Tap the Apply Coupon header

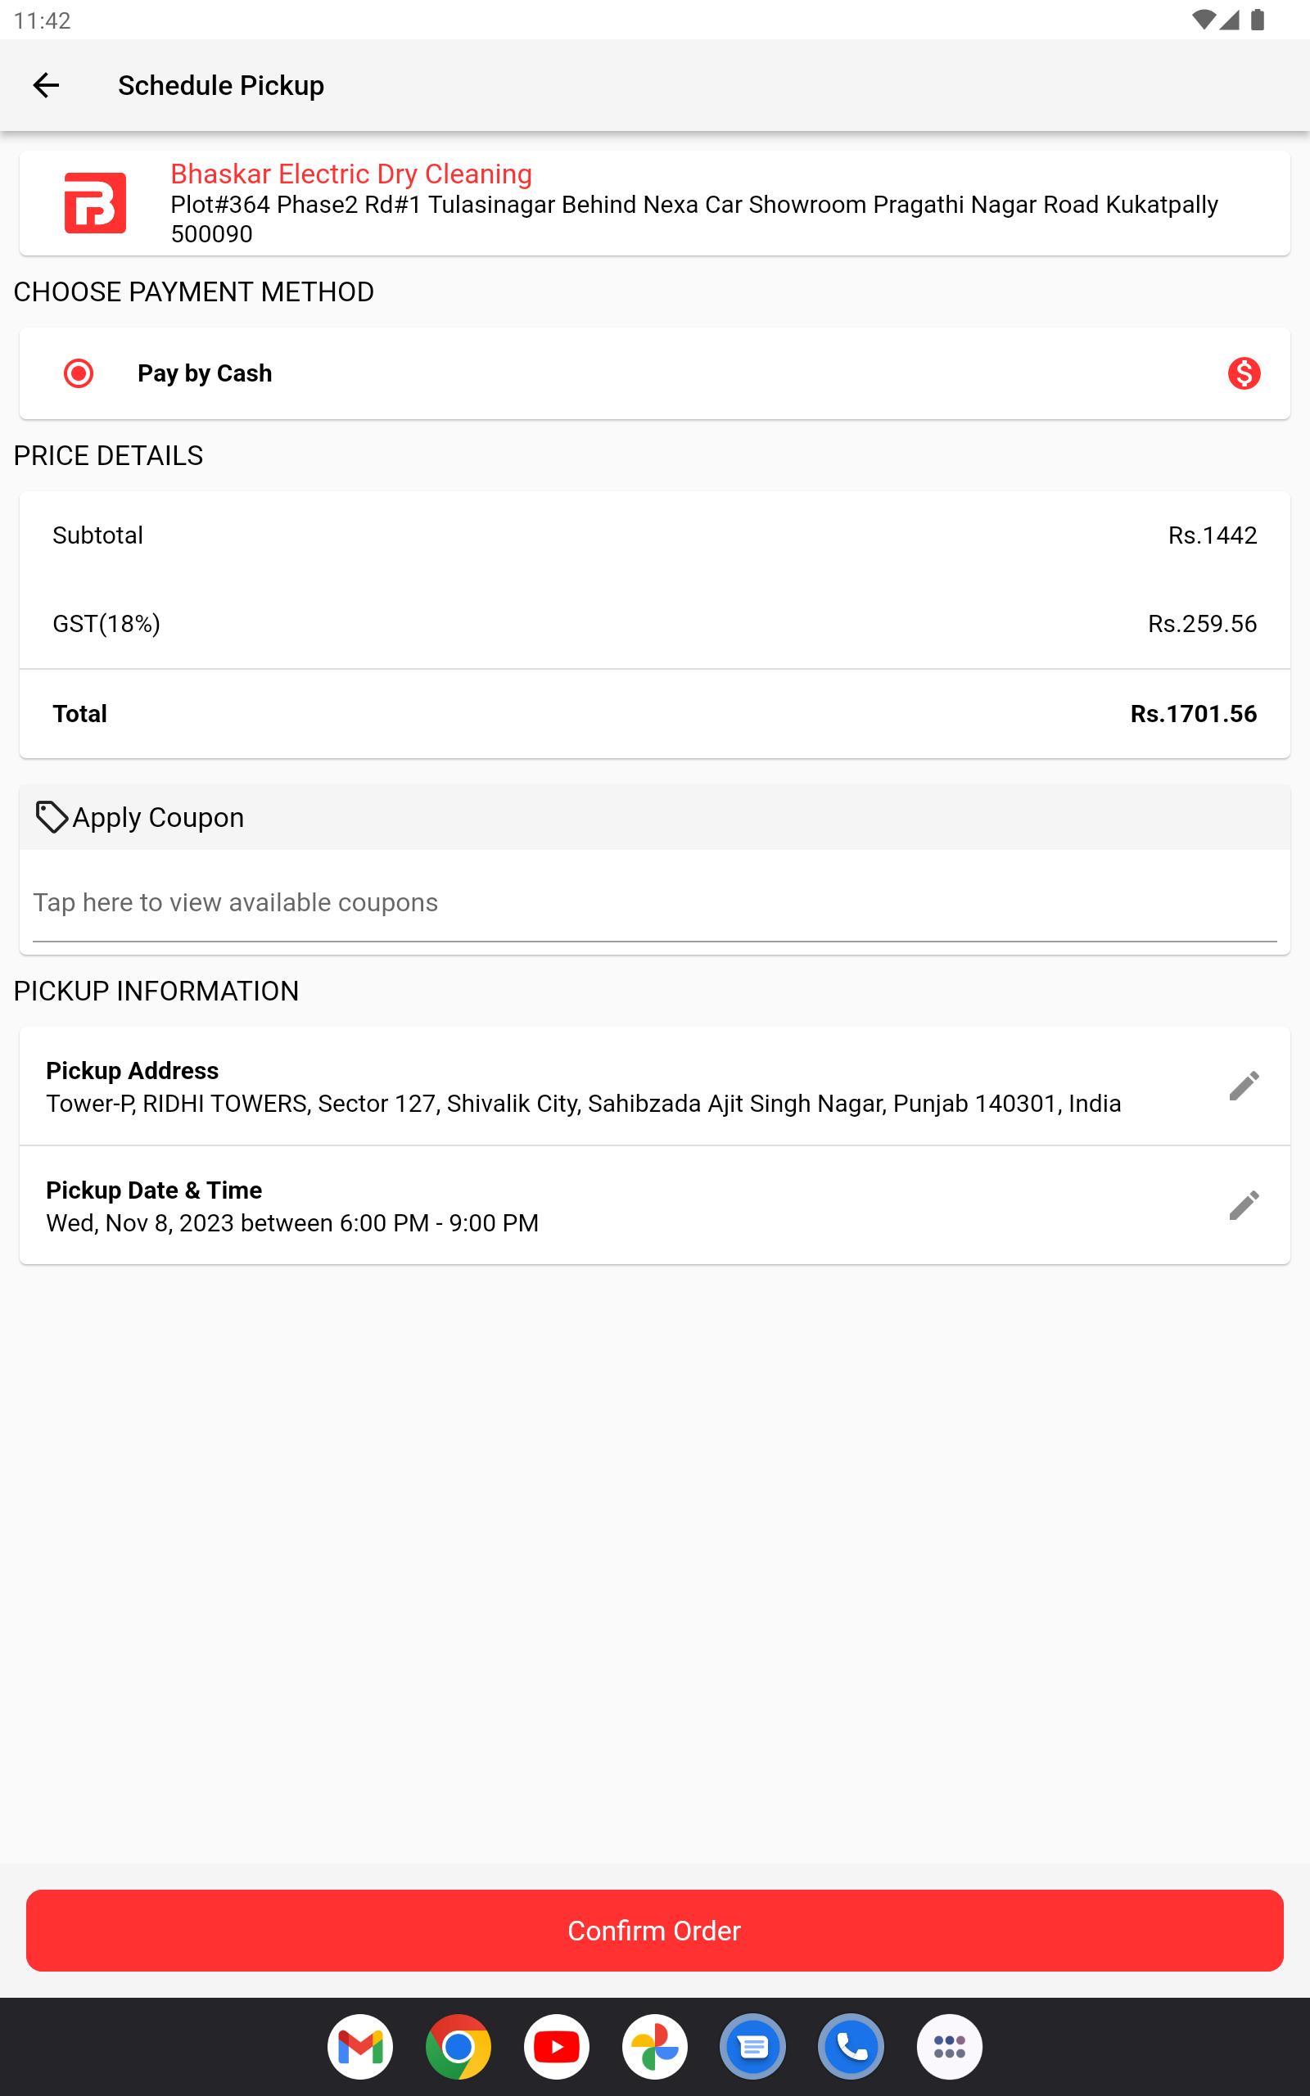pos(654,817)
